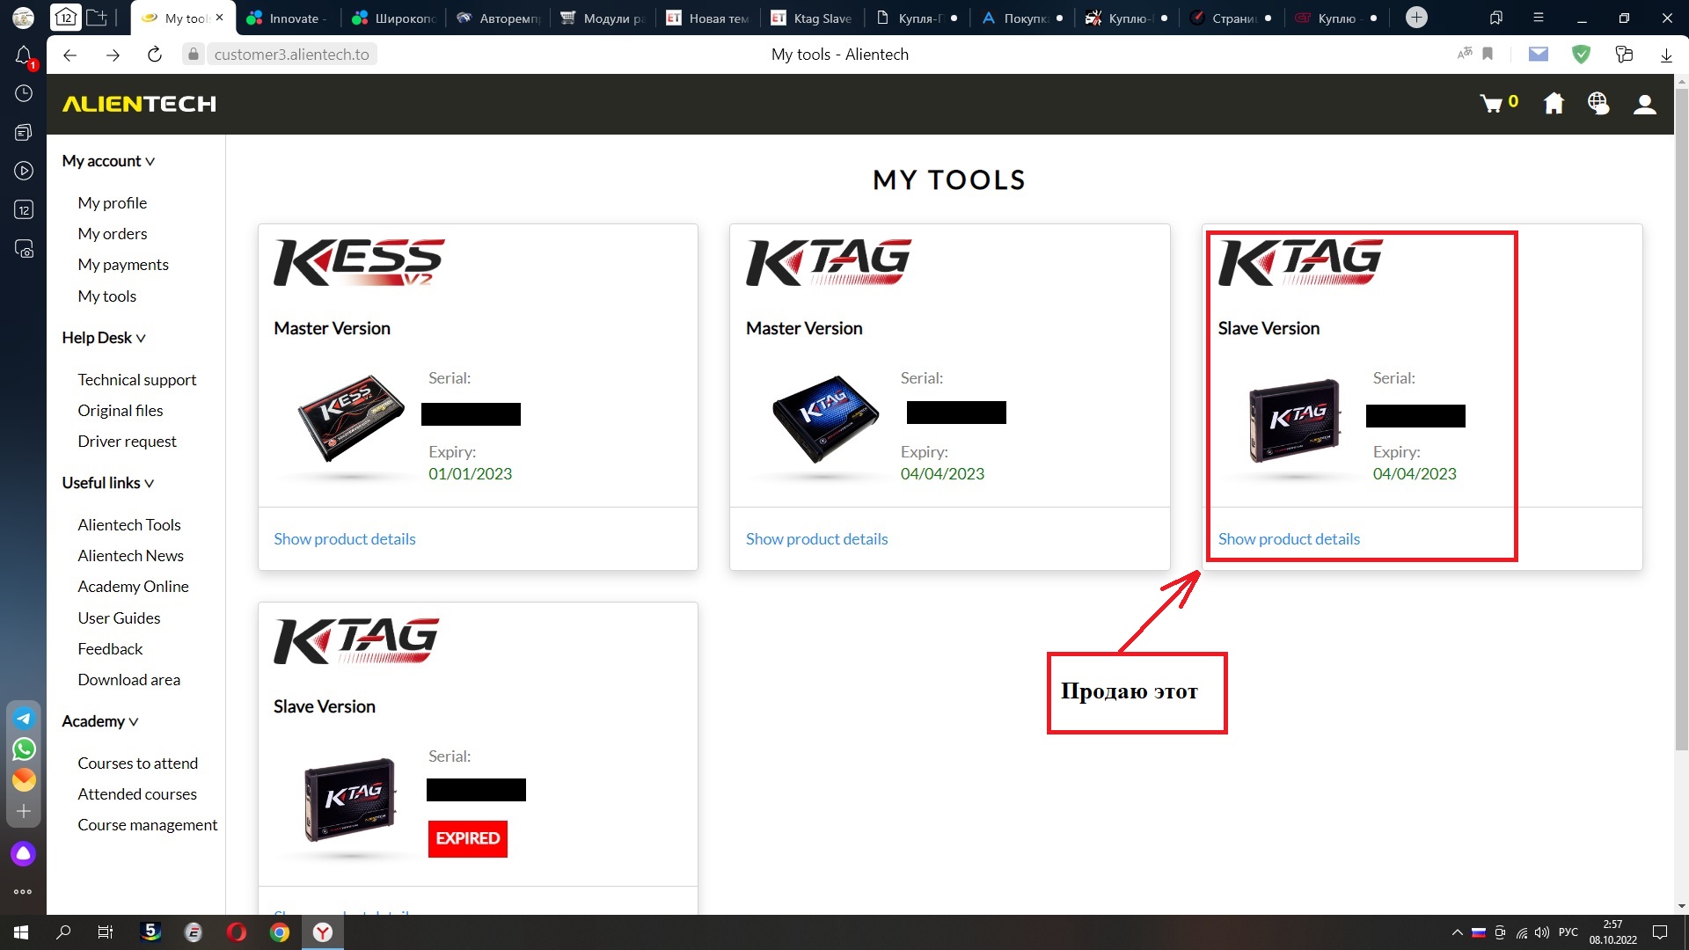Collapse the Useful links section

click(x=107, y=483)
